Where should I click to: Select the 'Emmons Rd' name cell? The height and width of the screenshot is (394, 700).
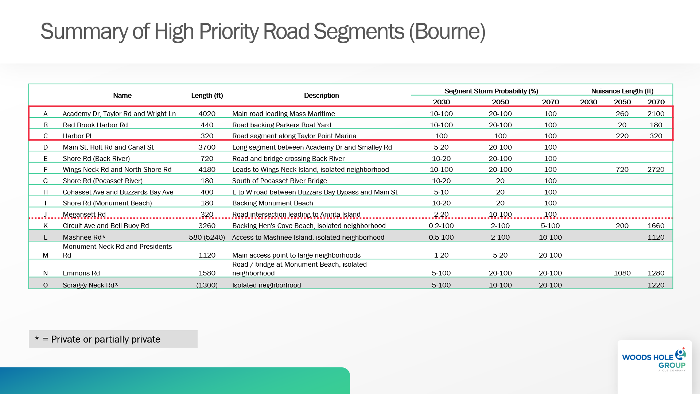tap(81, 273)
